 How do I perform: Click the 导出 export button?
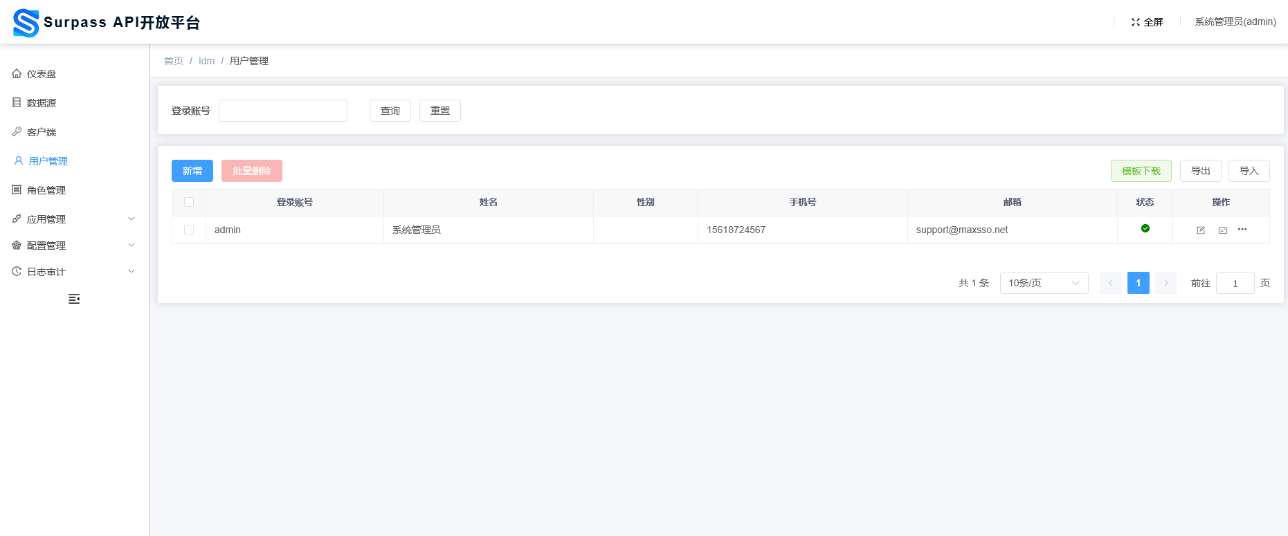[1201, 171]
